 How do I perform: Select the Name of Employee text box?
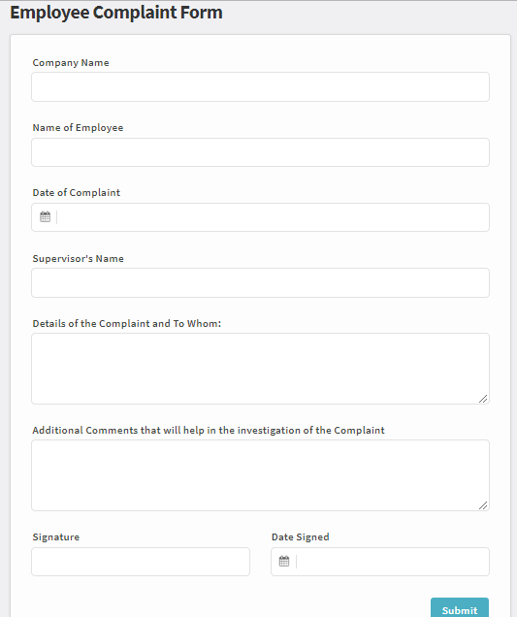coord(261,152)
